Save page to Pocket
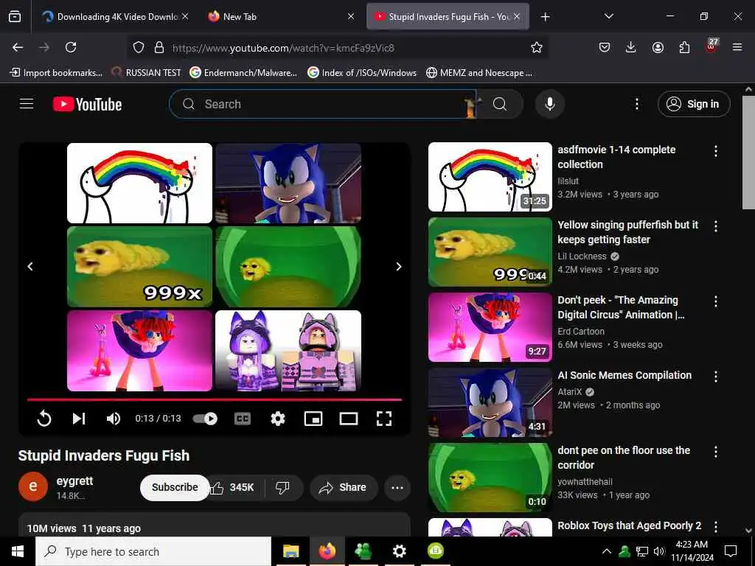 pyautogui.click(x=605, y=47)
